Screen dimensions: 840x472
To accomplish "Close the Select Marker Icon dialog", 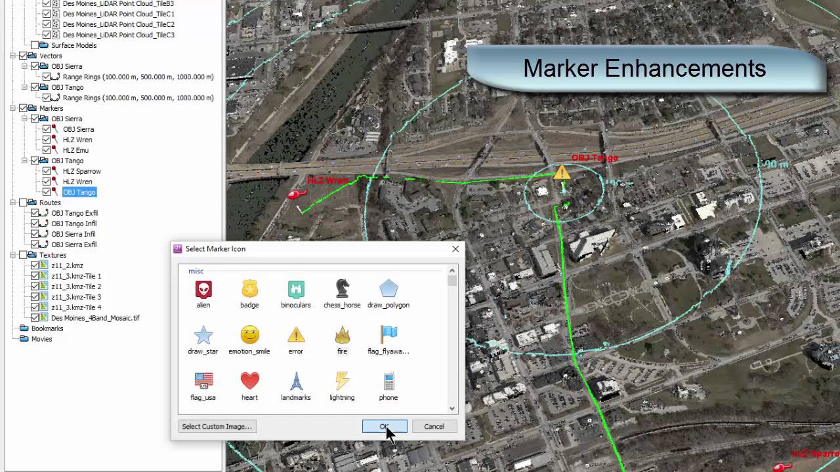I will (455, 248).
